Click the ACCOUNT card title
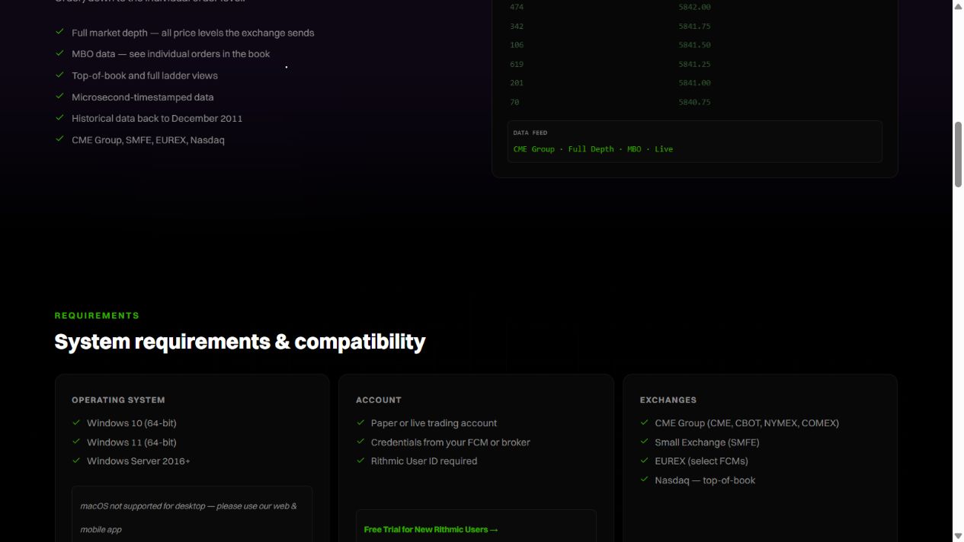The image size is (964, 542). pyautogui.click(x=379, y=400)
